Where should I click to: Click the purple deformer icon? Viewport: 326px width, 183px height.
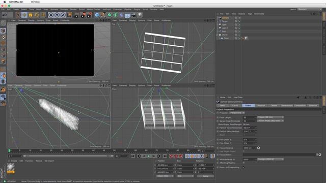click(x=122, y=15)
